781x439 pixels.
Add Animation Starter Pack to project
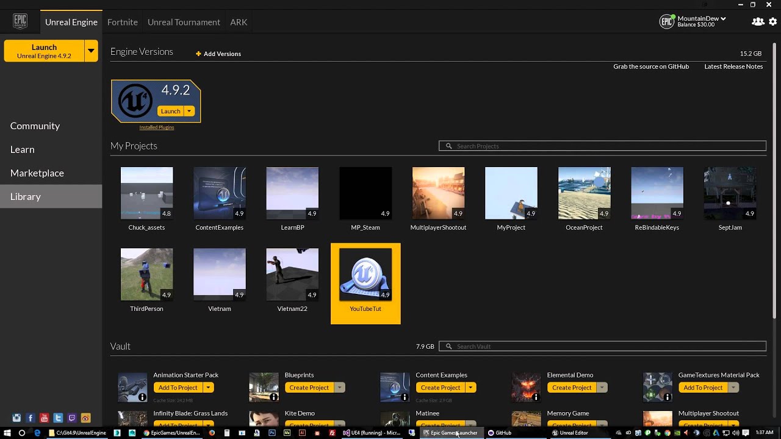tap(178, 388)
